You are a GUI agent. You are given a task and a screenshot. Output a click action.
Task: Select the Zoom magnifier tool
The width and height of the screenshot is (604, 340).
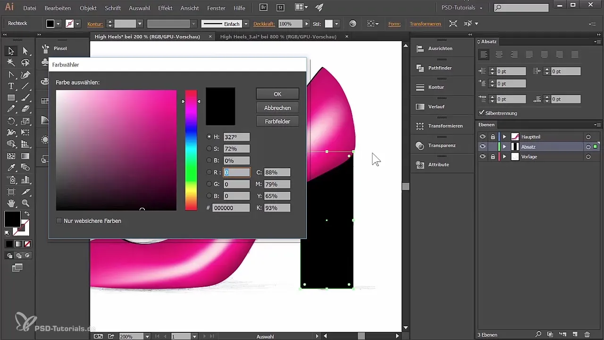pyautogui.click(x=25, y=204)
